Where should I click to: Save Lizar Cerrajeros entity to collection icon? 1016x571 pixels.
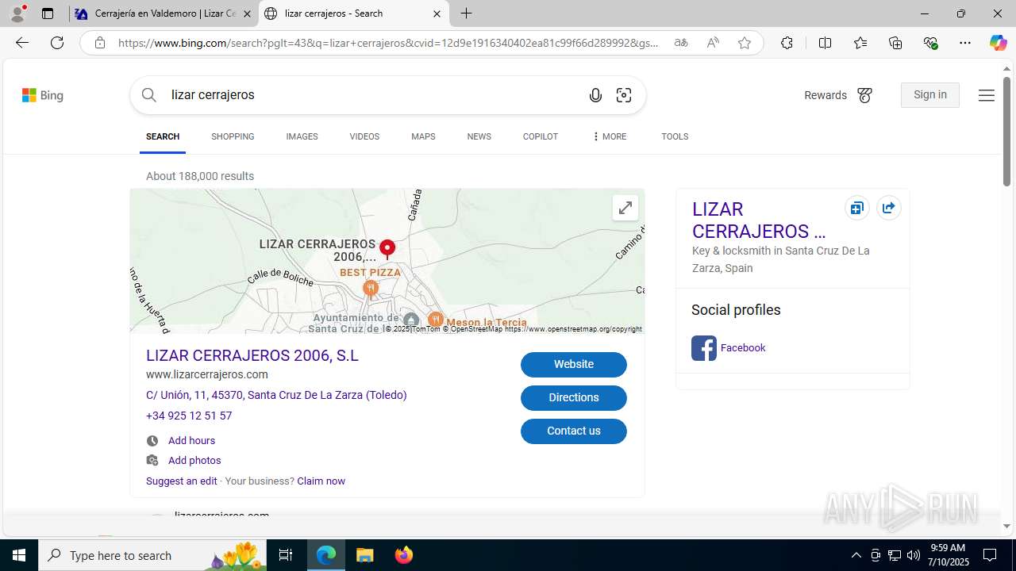click(856, 209)
